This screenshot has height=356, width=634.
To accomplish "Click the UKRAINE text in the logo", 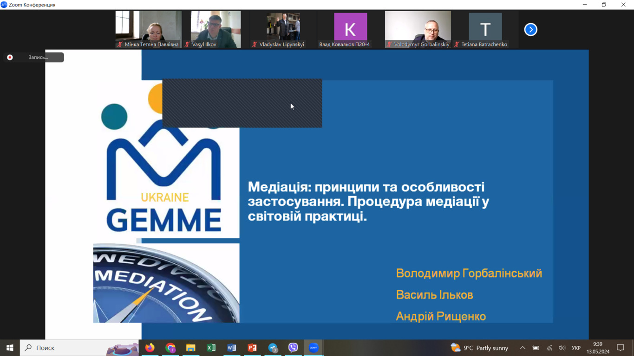I will [x=164, y=197].
